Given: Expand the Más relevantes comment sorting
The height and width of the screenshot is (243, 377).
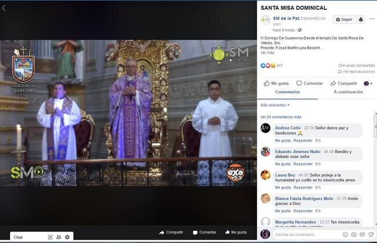Looking at the screenshot, I should (x=274, y=105).
